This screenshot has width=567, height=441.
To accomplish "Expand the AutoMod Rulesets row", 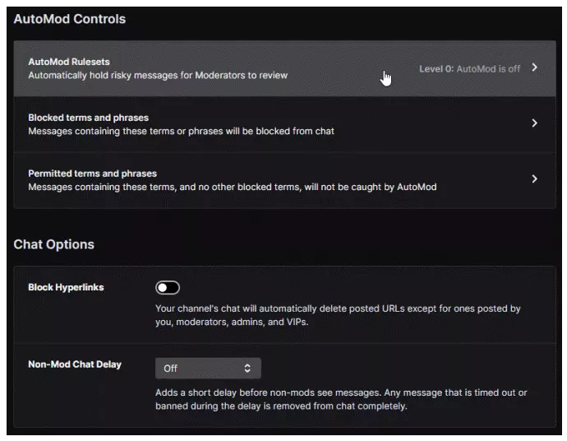I will click(284, 68).
